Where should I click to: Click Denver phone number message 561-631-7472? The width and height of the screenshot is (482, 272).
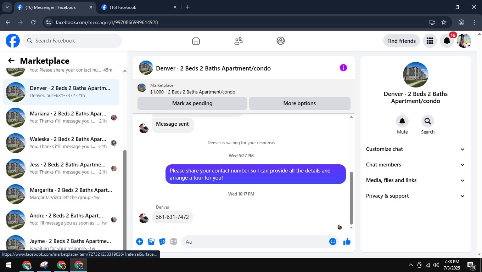pos(172,217)
